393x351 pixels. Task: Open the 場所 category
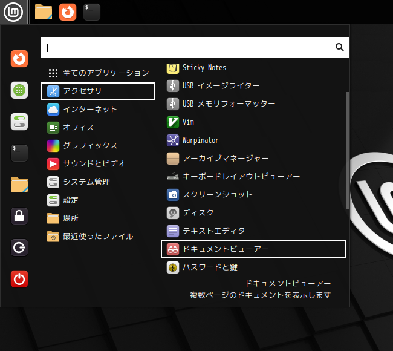coord(98,218)
